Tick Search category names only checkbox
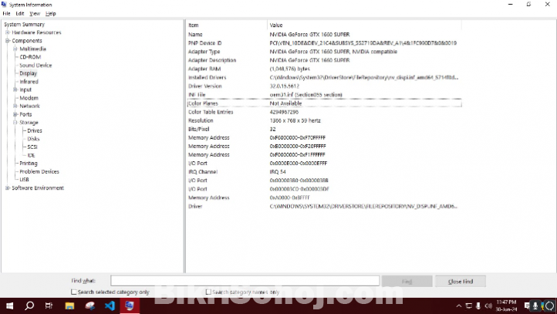Viewport: 557px width, 314px height. 208,292
